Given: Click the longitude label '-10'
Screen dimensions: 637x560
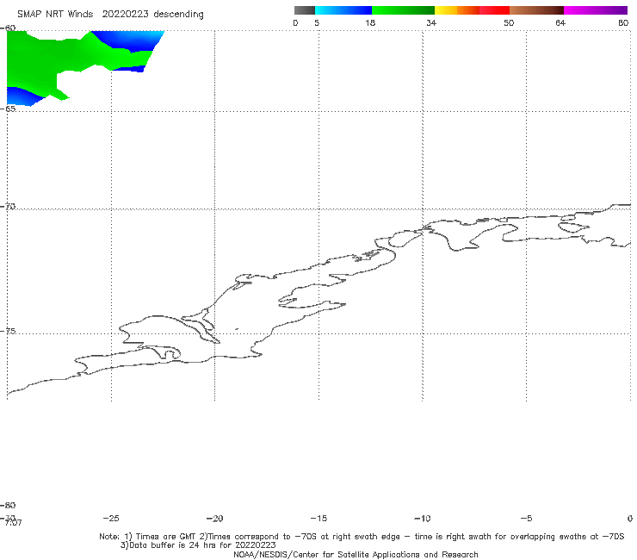Looking at the screenshot, I should tap(423, 519).
